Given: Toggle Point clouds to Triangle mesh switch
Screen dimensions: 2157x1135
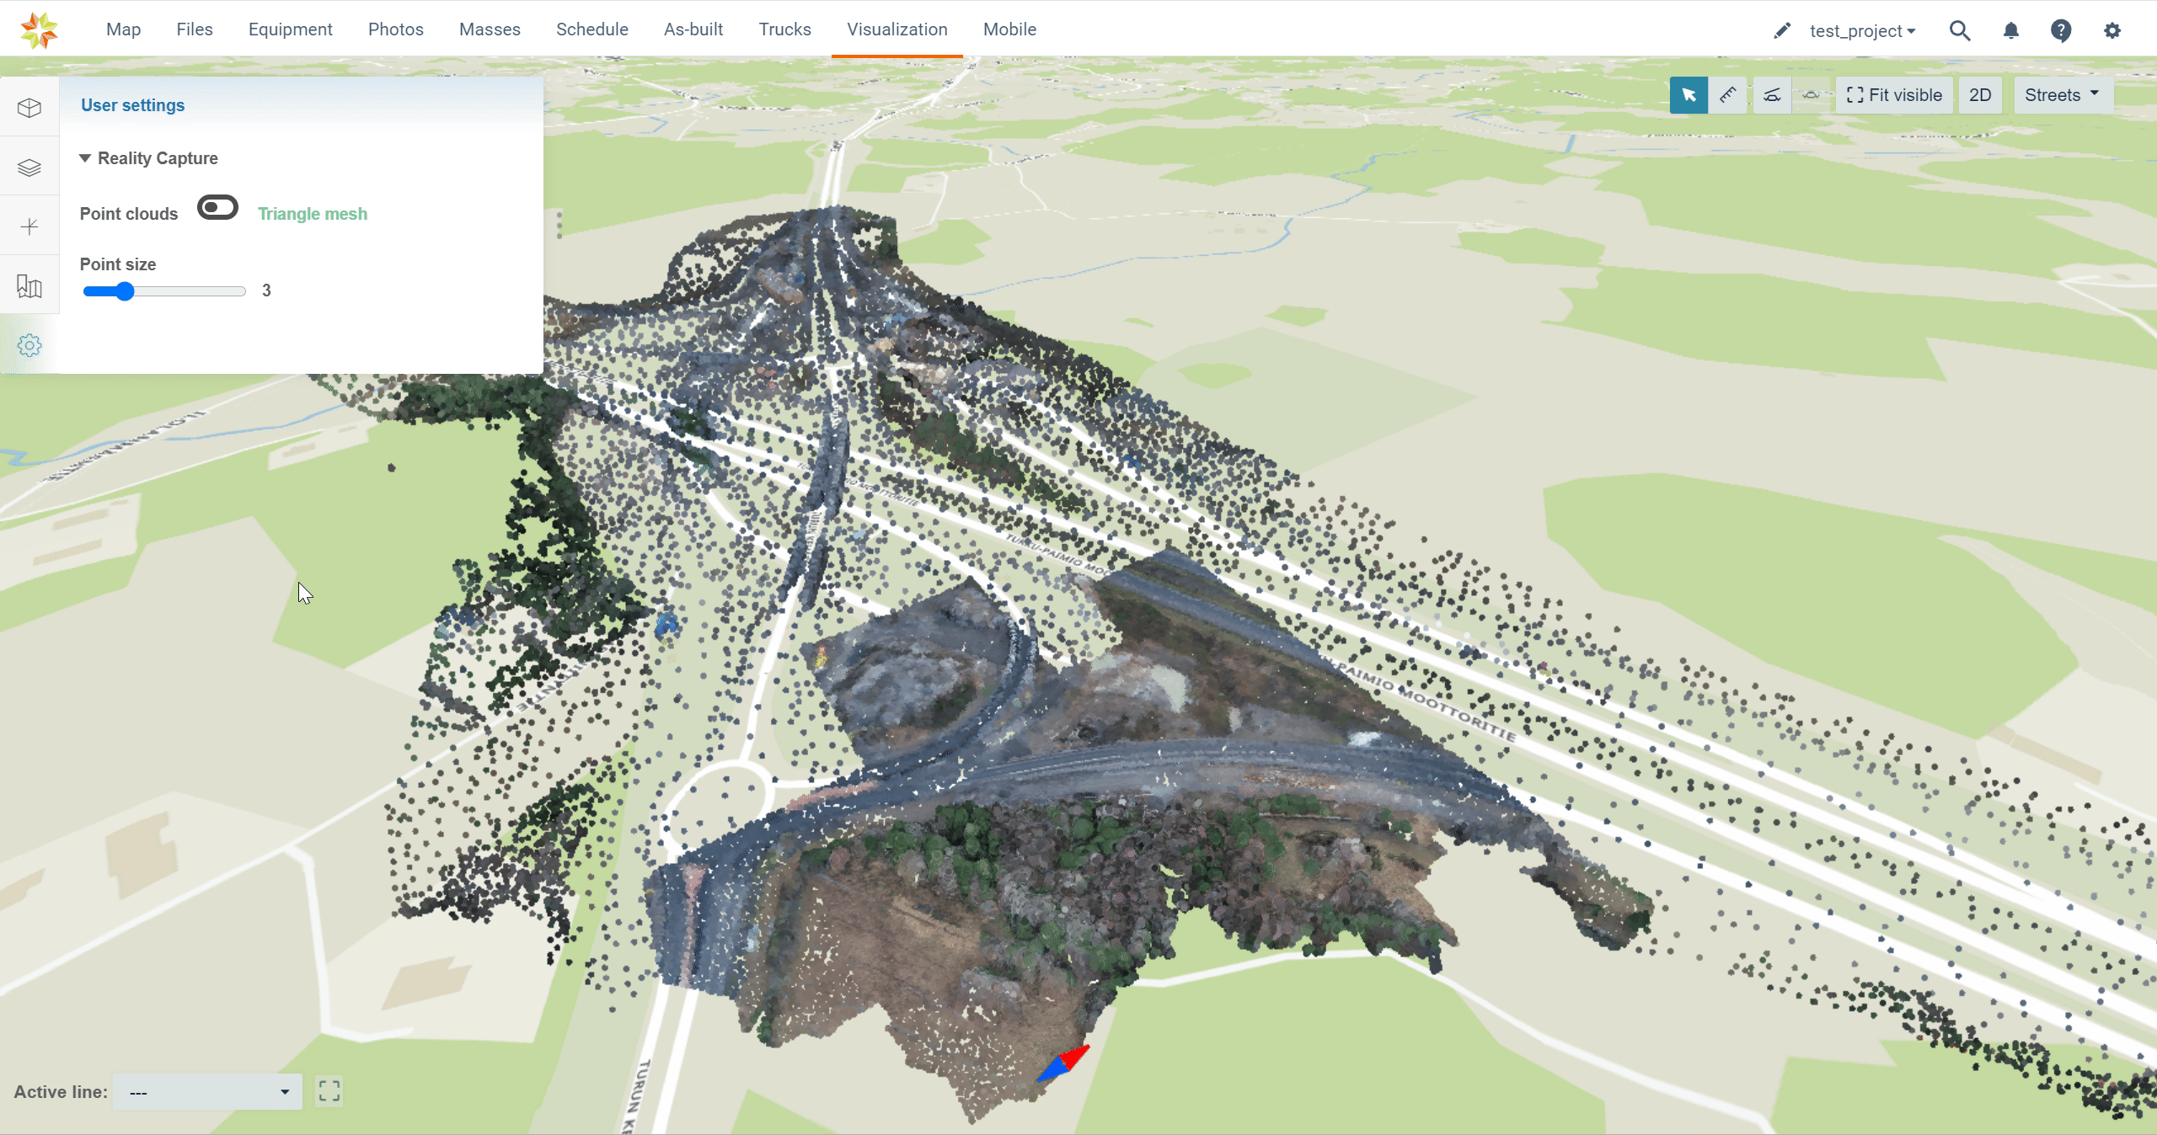Looking at the screenshot, I should [x=217, y=208].
